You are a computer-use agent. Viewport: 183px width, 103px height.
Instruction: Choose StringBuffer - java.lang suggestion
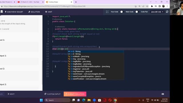(96, 62)
